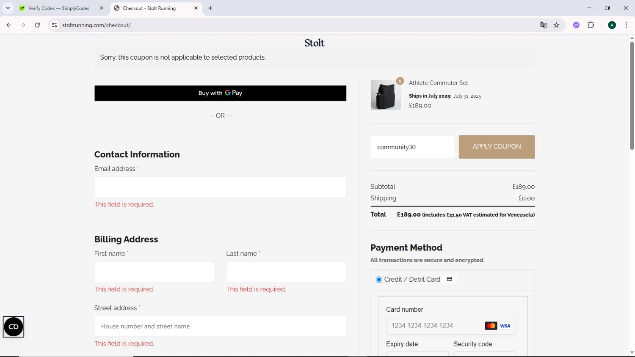The height and width of the screenshot is (357, 635).
Task: Click the black CO widget icon
Action: pos(14,327)
